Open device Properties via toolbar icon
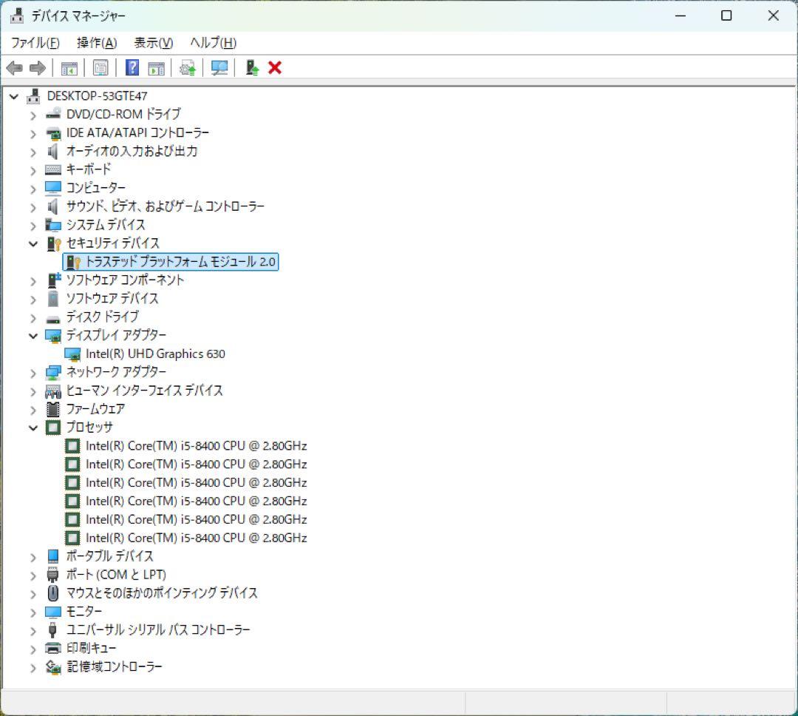 point(100,67)
